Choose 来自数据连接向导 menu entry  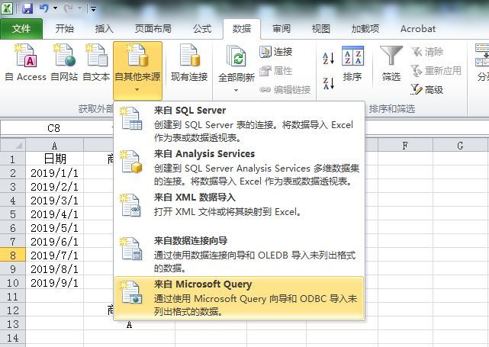point(240,254)
